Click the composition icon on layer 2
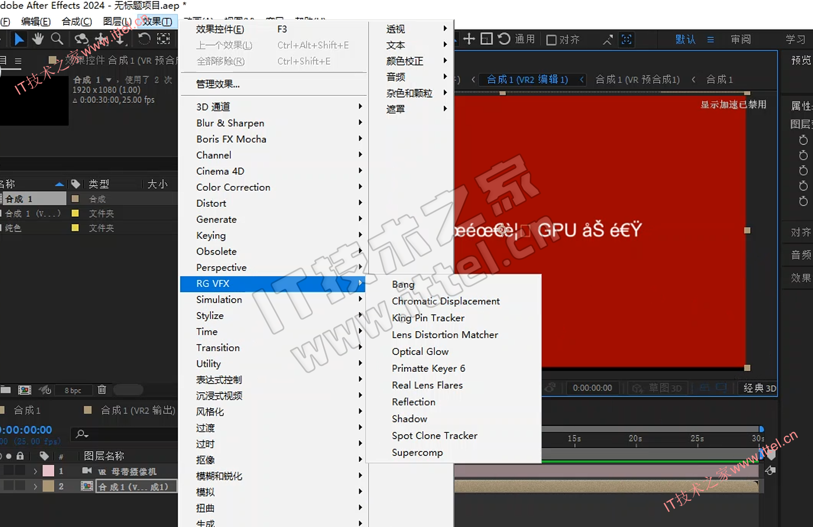Viewport: 813px width, 527px height. [87, 486]
